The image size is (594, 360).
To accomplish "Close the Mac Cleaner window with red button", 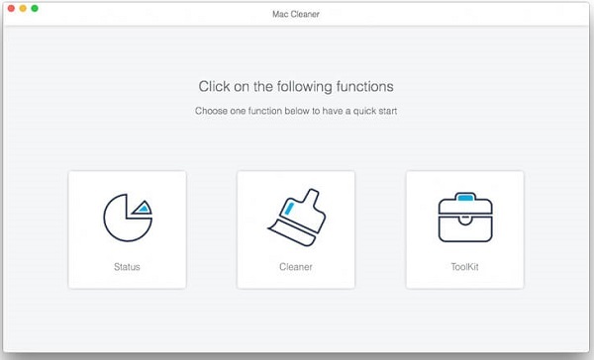I will pyautogui.click(x=11, y=8).
